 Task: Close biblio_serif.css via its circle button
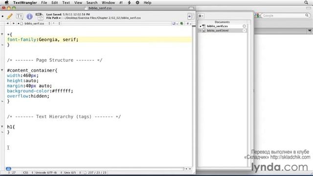point(244,26)
